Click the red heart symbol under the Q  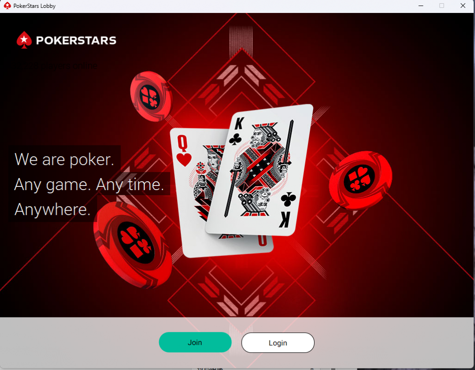click(184, 159)
